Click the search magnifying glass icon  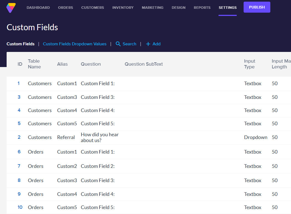click(118, 44)
